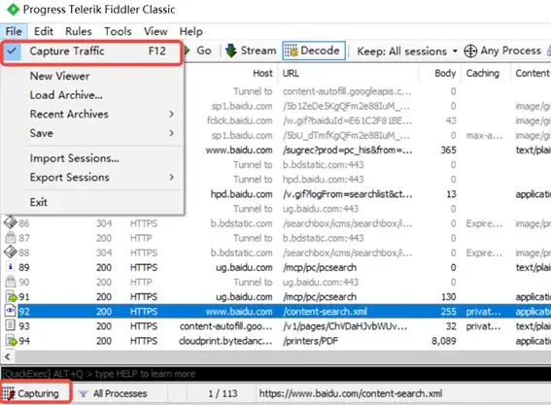Select ug.baidu.com:443 tunnel row 90

click(x=276, y=282)
